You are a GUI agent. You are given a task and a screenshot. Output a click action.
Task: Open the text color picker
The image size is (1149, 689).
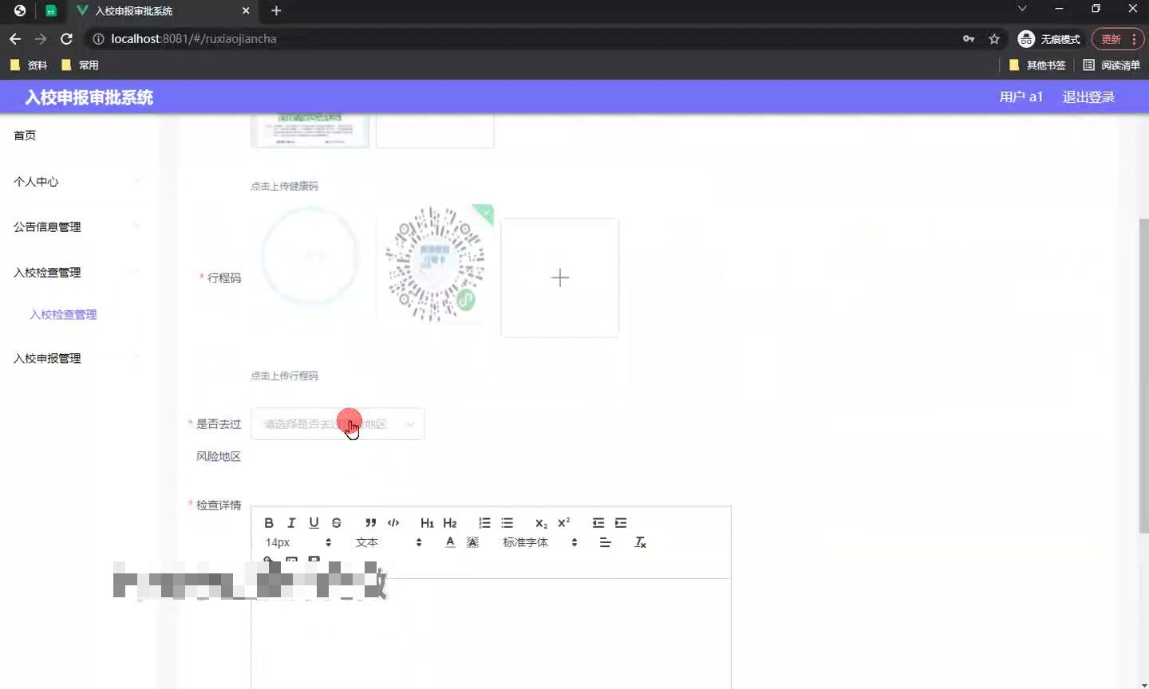450,542
